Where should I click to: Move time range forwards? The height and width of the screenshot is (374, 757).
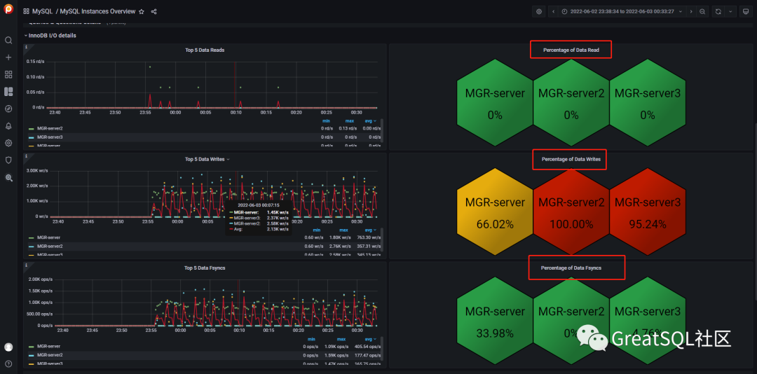point(691,11)
